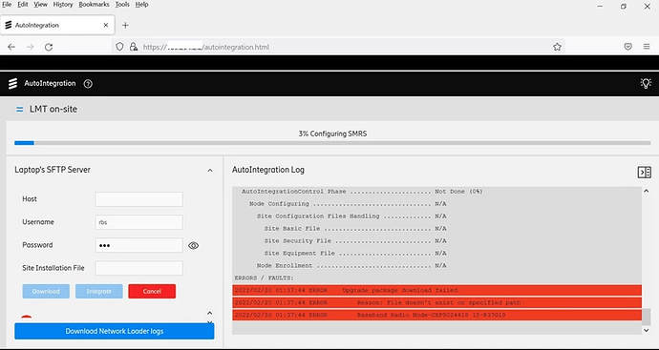
Task: Open the Bookmarks menu
Action: (x=94, y=4)
